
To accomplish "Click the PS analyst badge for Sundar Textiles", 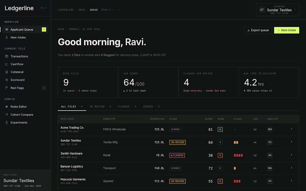I will tap(270, 142).
